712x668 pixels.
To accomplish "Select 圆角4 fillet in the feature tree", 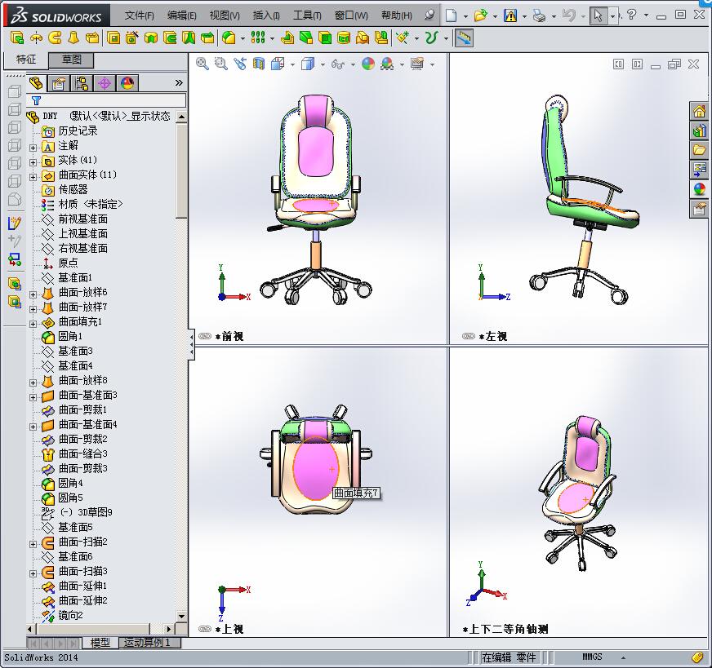I will tap(70, 483).
